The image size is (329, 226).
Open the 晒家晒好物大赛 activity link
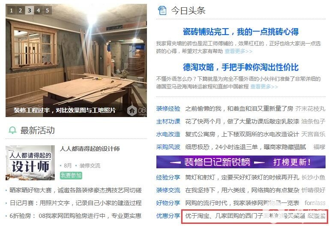pyautogui.click(x=75, y=190)
